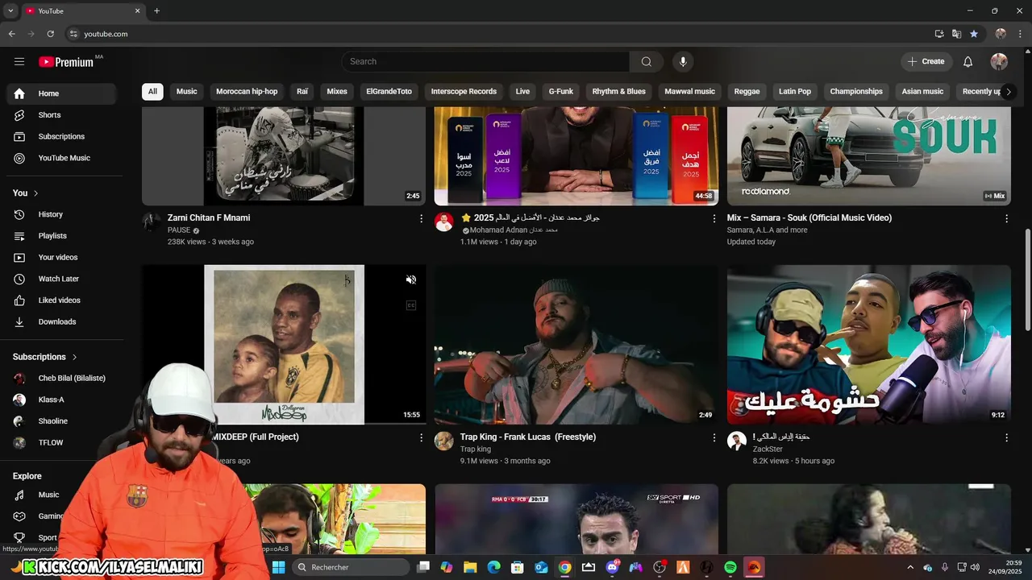Select the Live filter chip

coord(522,91)
